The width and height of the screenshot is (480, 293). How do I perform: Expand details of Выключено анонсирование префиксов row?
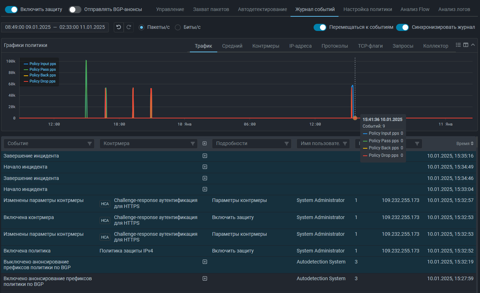[x=205, y=262]
